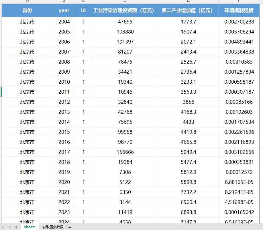263x230 pixels.
Task: Select the 2413.4 value cell
Action: coord(188,52)
